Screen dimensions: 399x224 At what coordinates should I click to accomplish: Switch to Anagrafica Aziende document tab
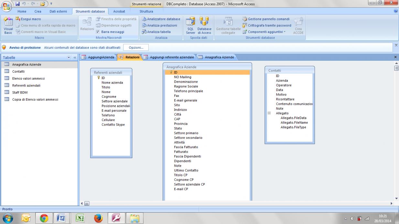[216, 57]
